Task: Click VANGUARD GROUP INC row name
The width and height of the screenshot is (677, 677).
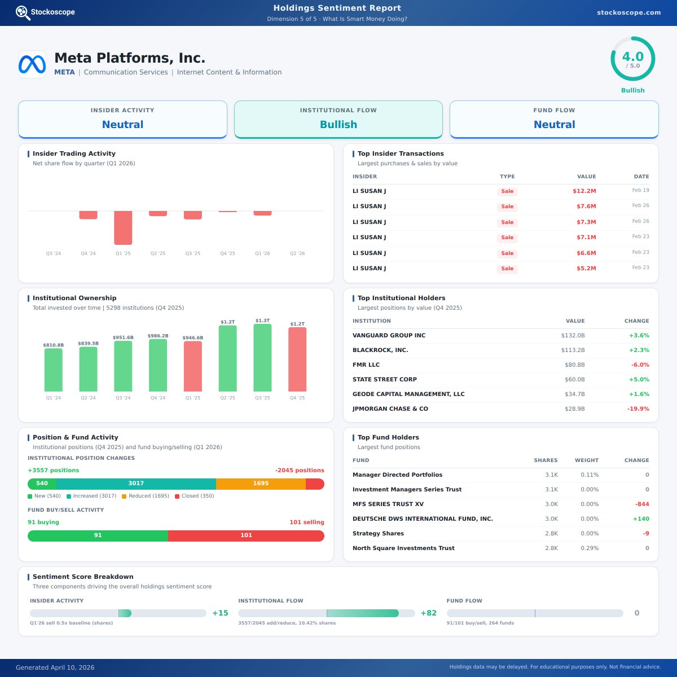Action: pos(389,336)
